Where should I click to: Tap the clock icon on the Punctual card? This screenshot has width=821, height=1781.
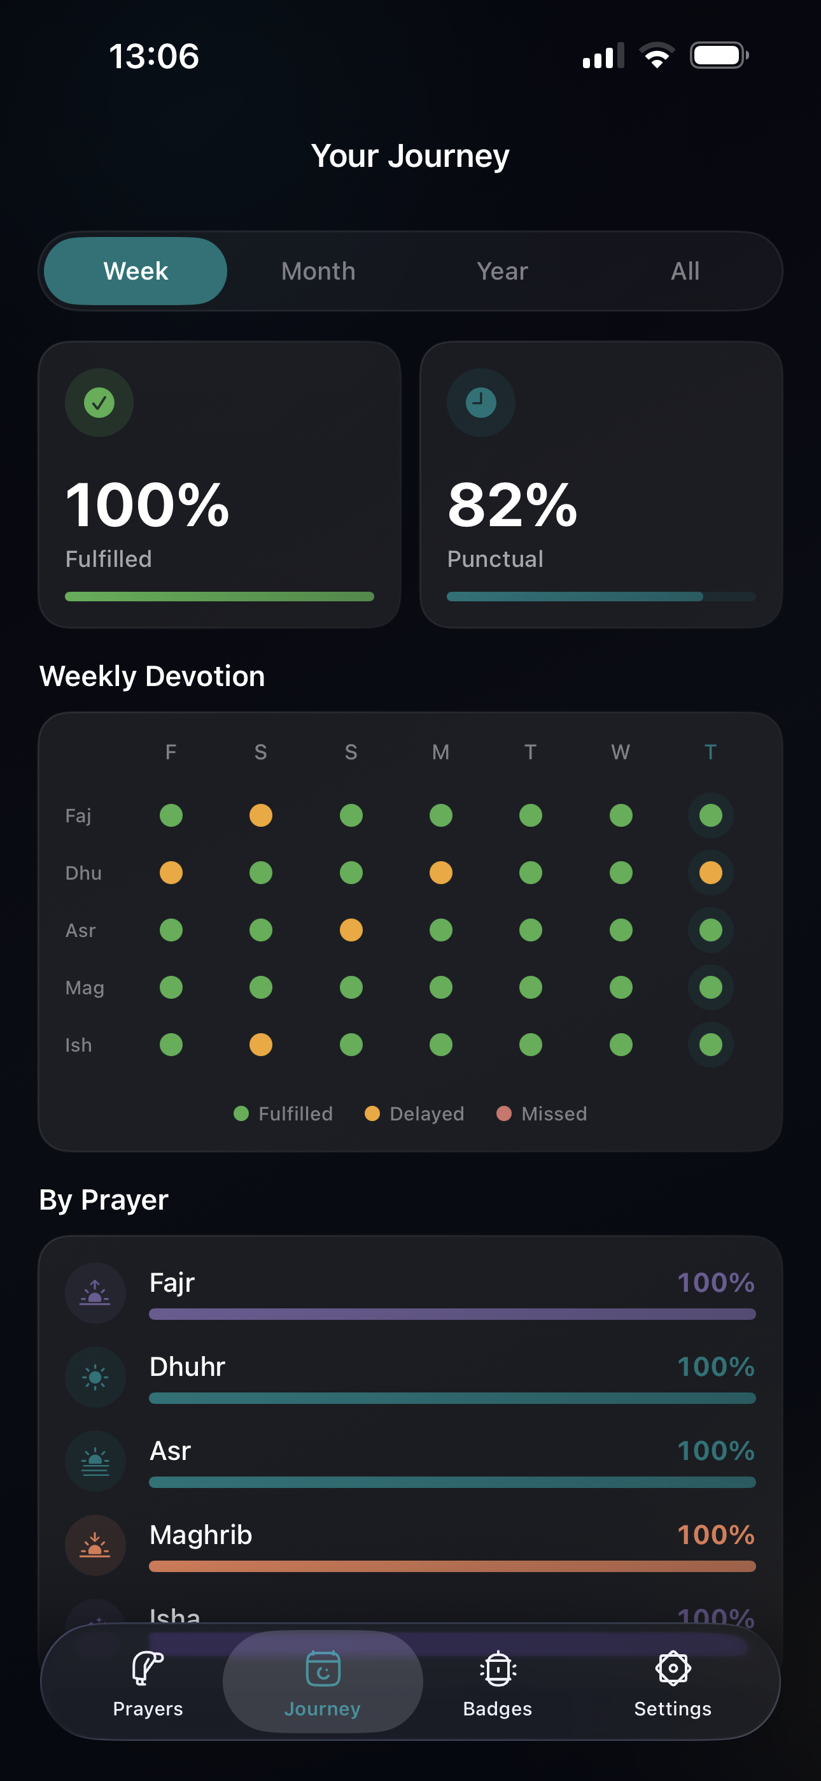point(481,403)
